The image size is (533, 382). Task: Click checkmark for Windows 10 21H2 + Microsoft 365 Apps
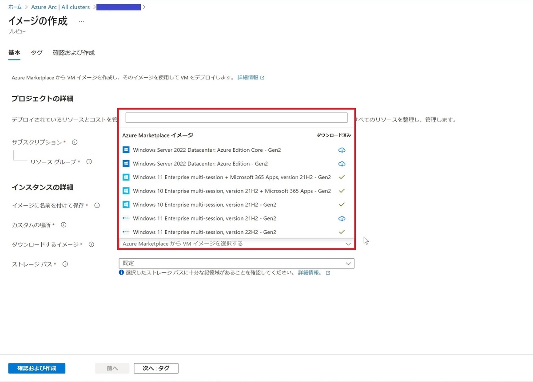pos(342,191)
